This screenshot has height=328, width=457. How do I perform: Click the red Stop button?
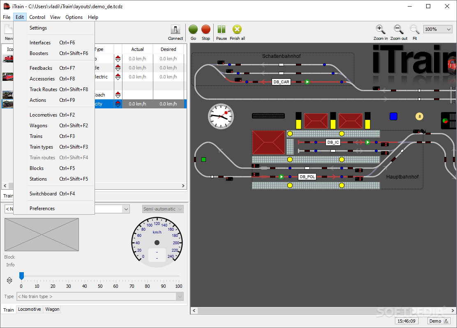click(206, 30)
